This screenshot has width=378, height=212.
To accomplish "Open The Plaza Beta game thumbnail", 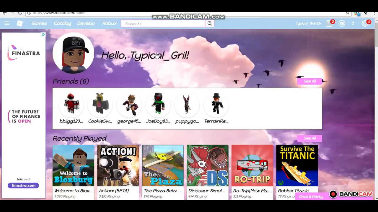I will [163, 165].
